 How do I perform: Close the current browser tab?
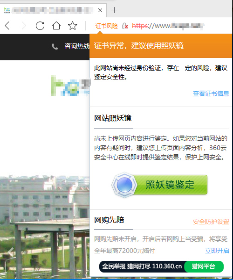100,10
